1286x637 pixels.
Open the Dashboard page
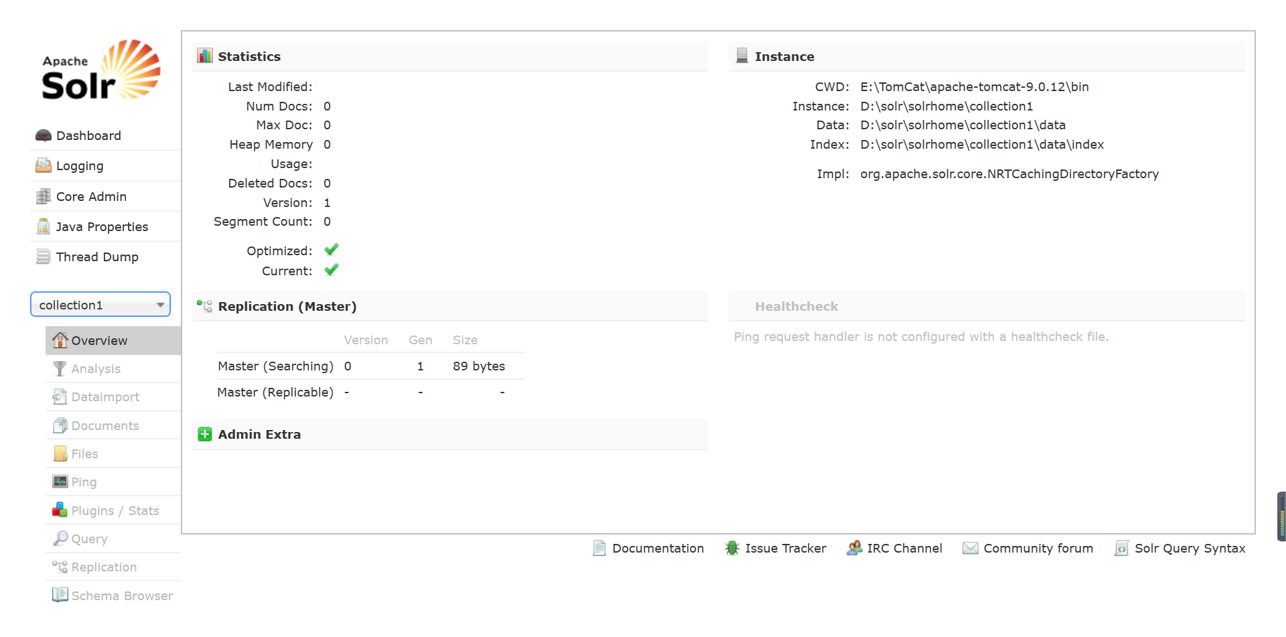pos(88,135)
